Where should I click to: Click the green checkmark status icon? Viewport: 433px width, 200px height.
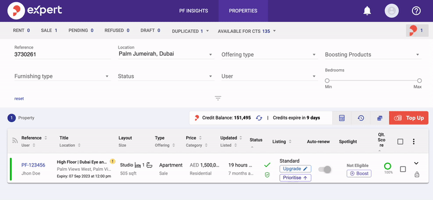[267, 165]
